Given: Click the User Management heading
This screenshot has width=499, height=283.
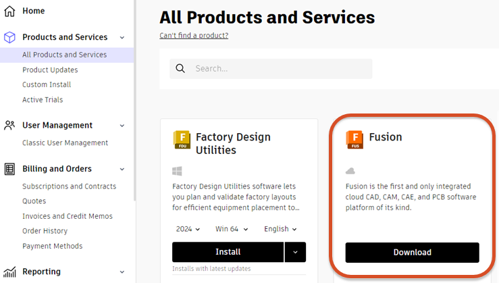Looking at the screenshot, I should [x=57, y=126].
